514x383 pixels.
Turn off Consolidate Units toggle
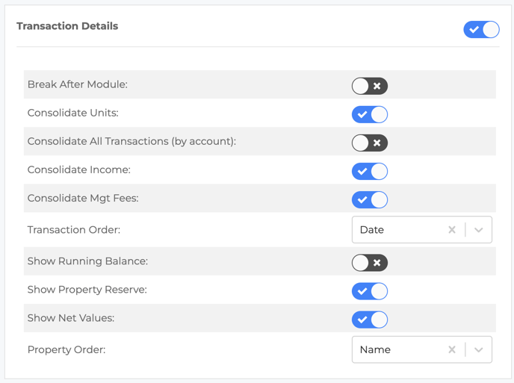pyautogui.click(x=370, y=114)
